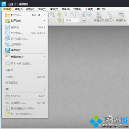129x129 pixels.
Task: Click the 另存为(A)... icon
Action: point(8,33)
